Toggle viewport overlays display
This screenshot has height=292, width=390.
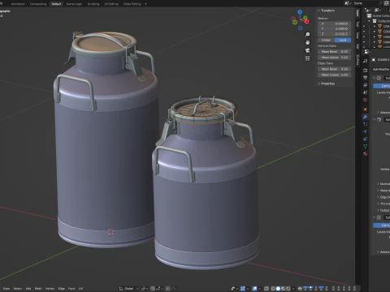(254, 289)
